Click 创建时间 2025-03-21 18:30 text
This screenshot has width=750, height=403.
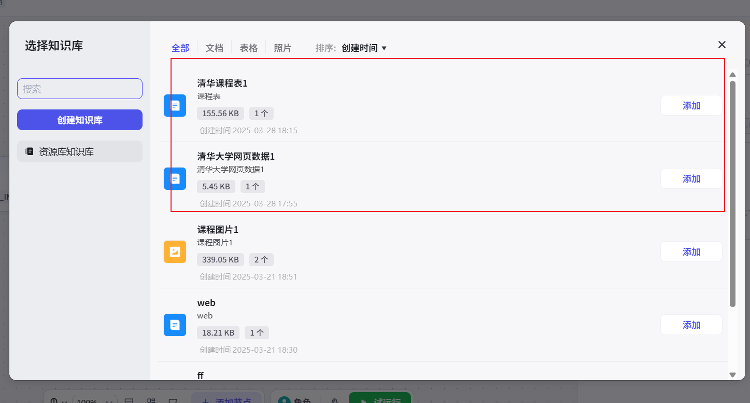[248, 350]
